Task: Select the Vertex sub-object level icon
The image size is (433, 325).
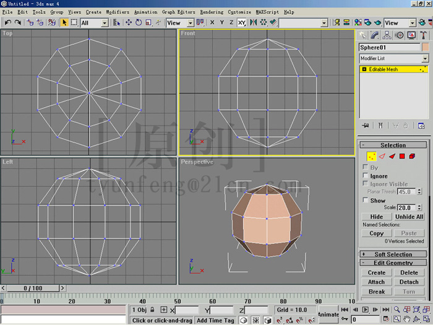Action: [372, 157]
